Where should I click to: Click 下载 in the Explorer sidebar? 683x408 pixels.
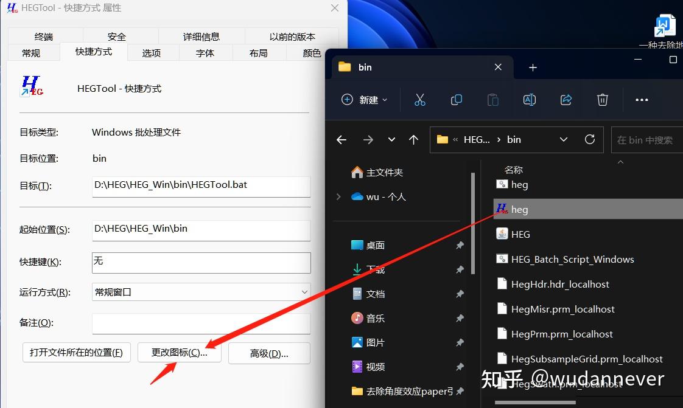coord(374,269)
